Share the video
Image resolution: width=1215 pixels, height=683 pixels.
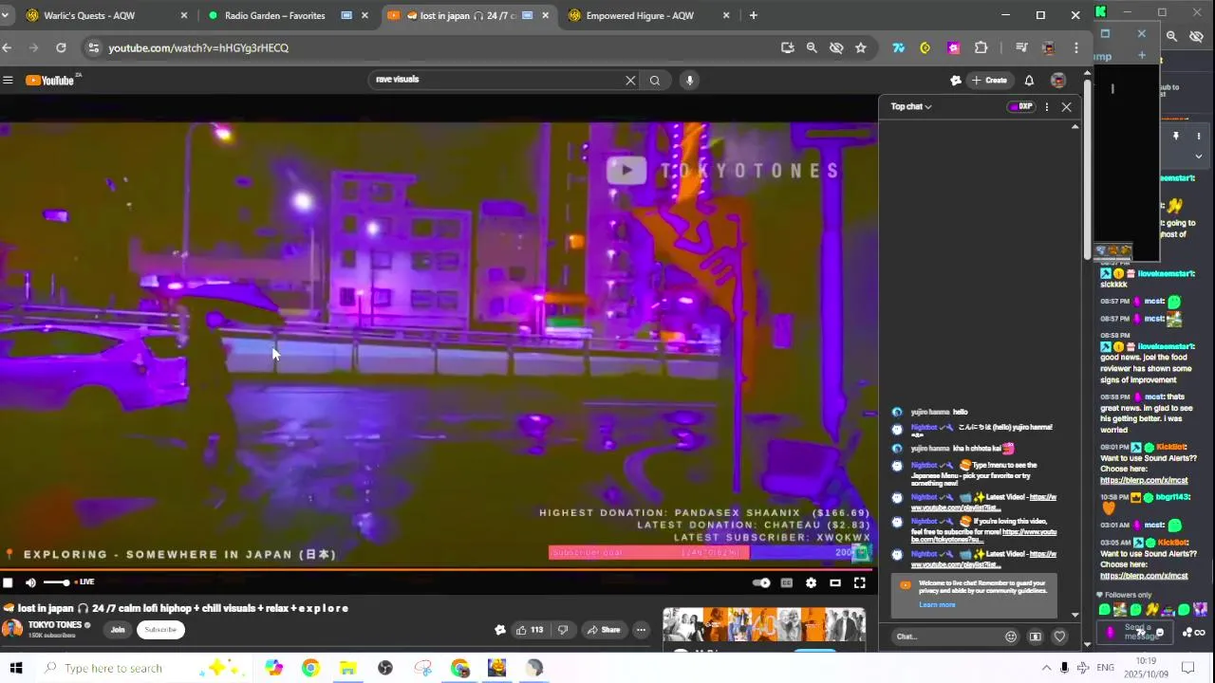(603, 630)
